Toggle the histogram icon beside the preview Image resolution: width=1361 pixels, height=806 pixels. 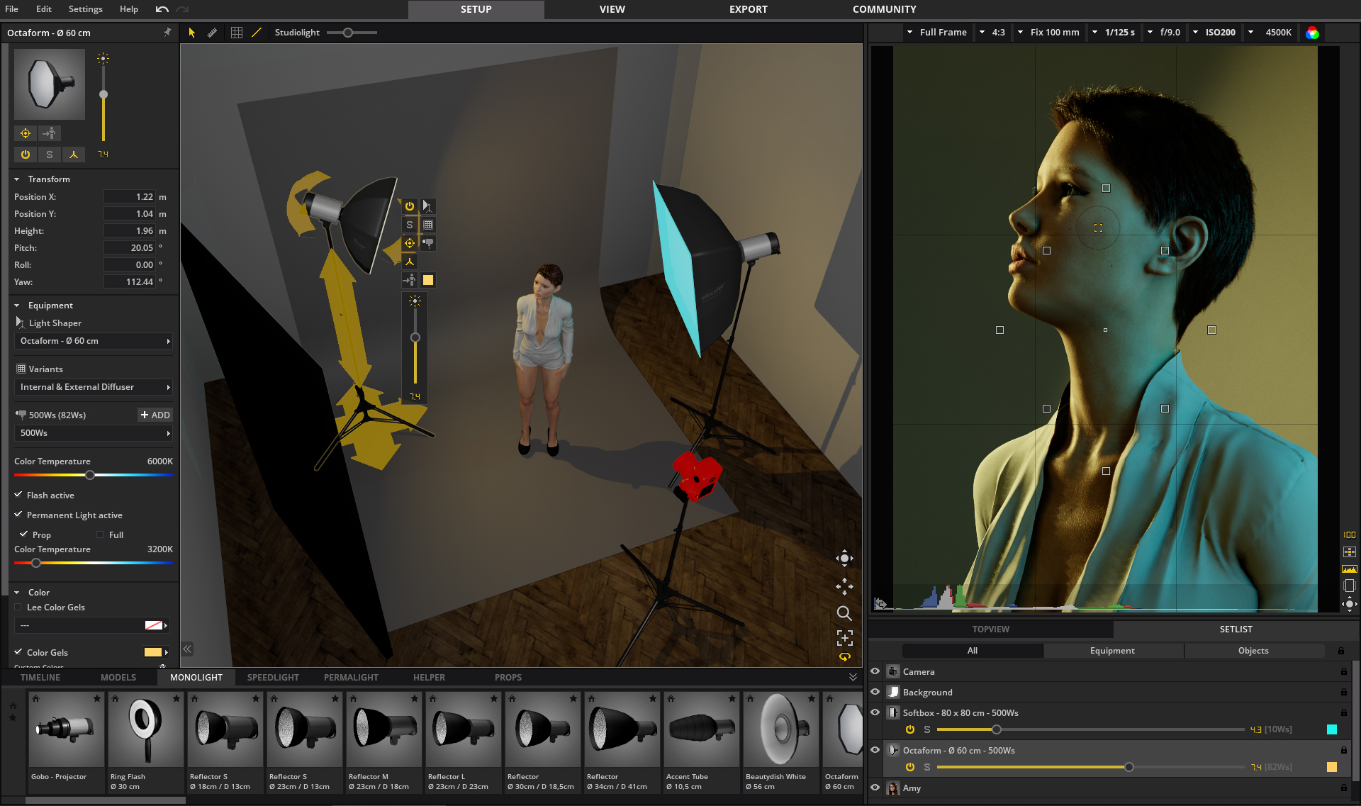(x=1350, y=569)
